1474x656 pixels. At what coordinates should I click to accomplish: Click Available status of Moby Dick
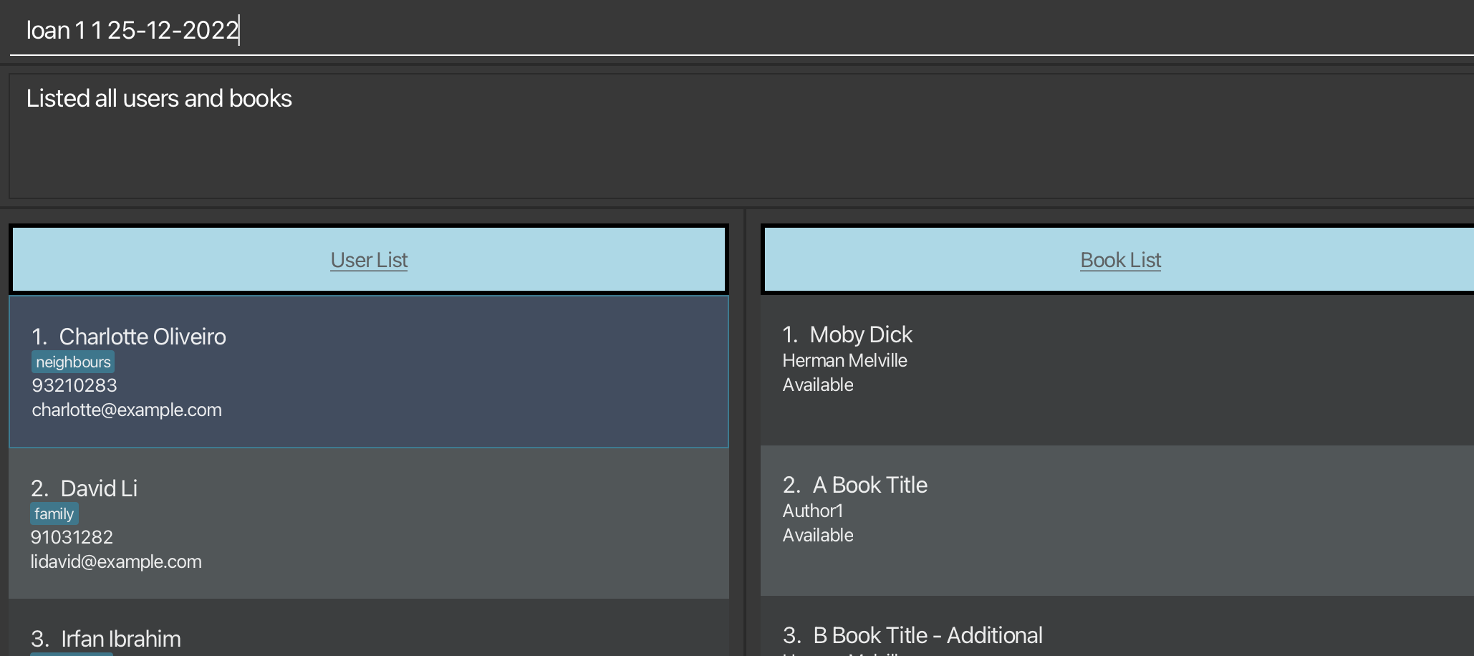[818, 385]
